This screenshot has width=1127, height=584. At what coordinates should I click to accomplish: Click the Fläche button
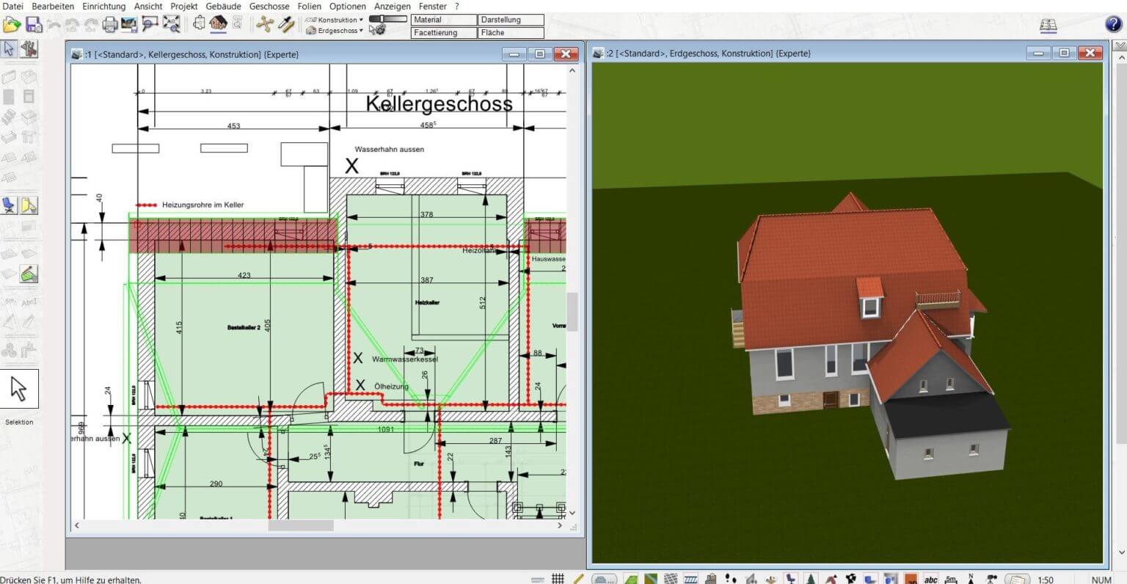[511, 32]
